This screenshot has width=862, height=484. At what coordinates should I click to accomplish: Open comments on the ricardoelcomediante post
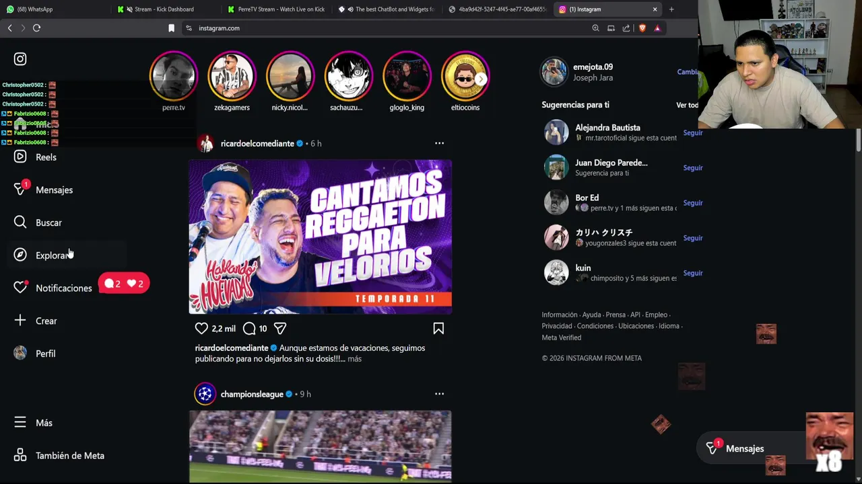point(249,328)
